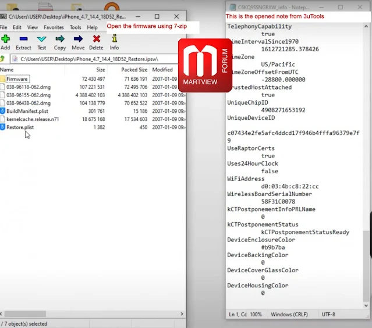
Task: Select the Firmware folder
Action: coord(17,79)
